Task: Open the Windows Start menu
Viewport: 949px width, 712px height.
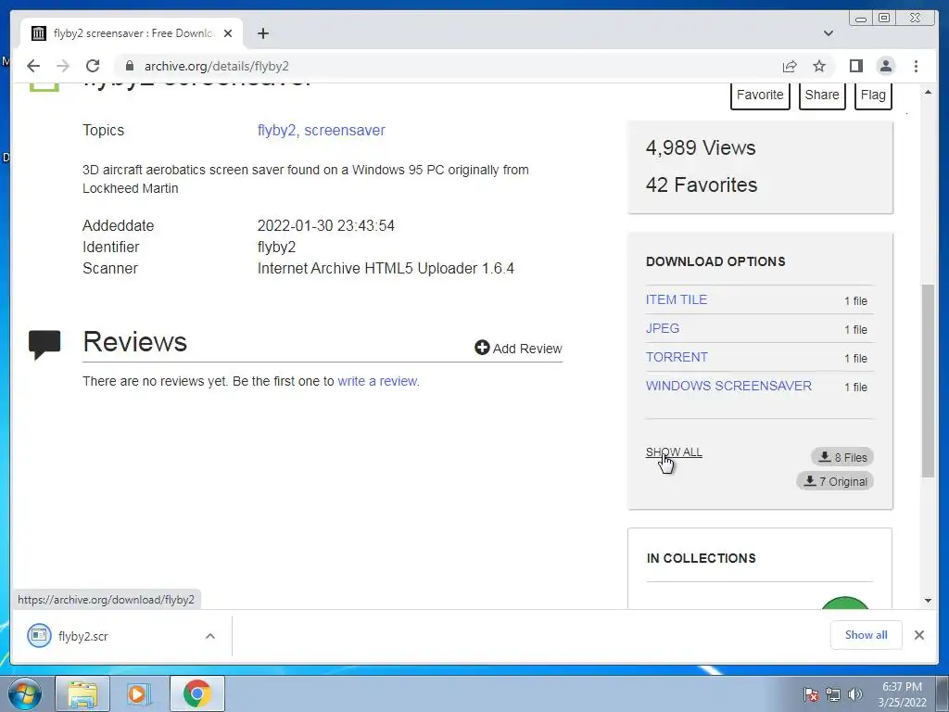Action: pyautogui.click(x=25, y=693)
